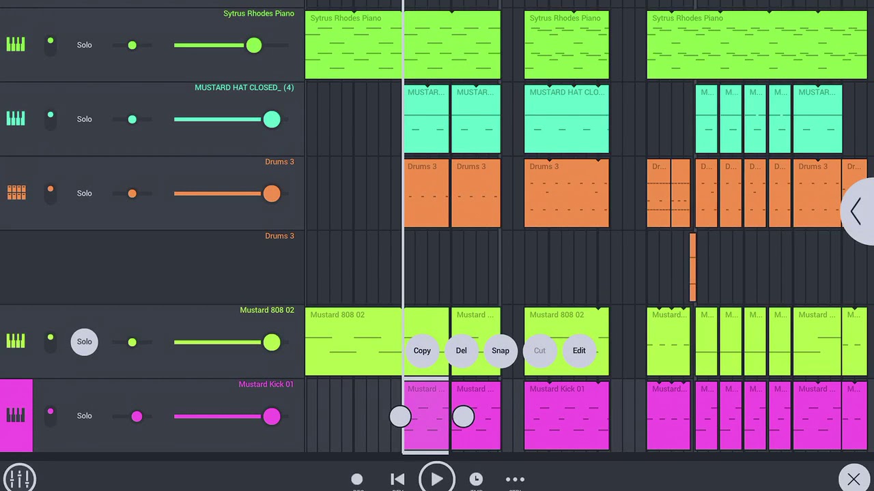Click Sytrus Rhodes Piano volume slider knob

coord(253,46)
